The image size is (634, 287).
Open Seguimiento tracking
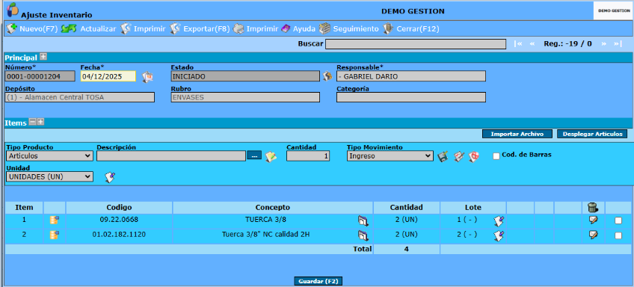[348, 28]
